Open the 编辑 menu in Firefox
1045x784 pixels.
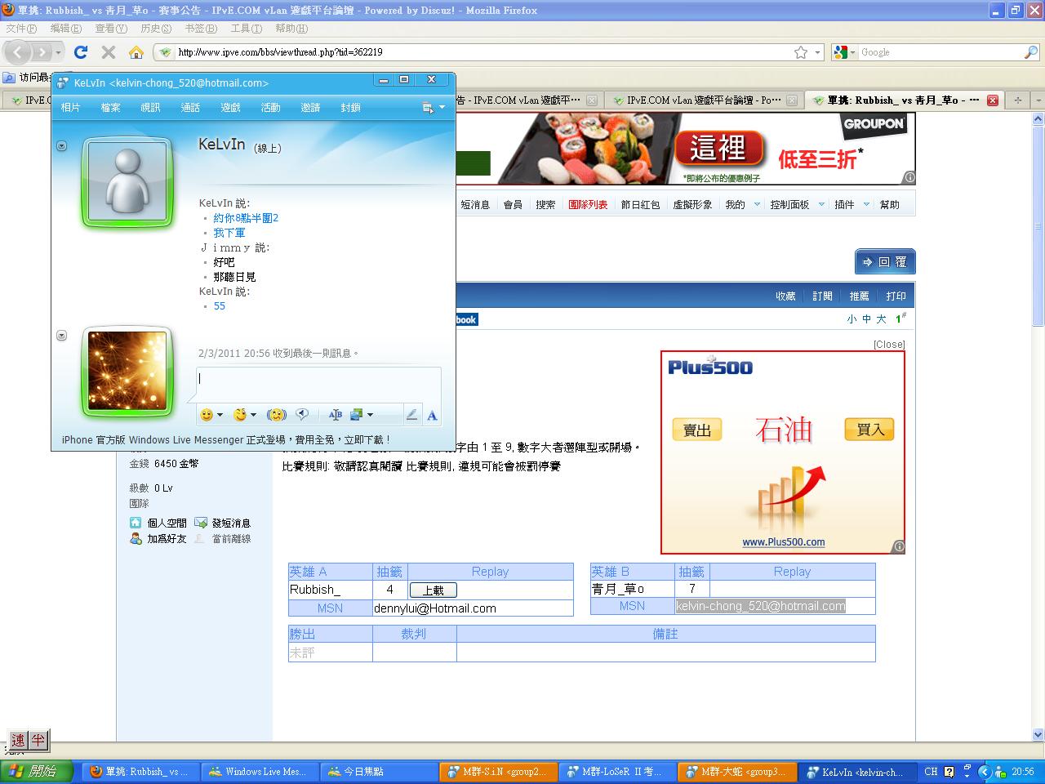click(66, 28)
